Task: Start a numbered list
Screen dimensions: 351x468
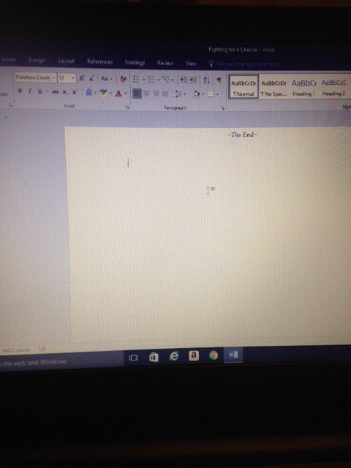Action: click(x=151, y=80)
